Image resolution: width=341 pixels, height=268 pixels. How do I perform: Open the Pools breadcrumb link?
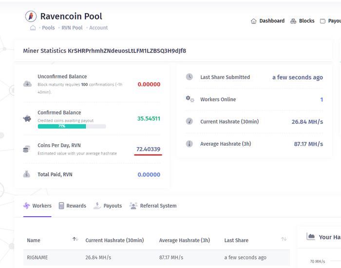coord(48,28)
